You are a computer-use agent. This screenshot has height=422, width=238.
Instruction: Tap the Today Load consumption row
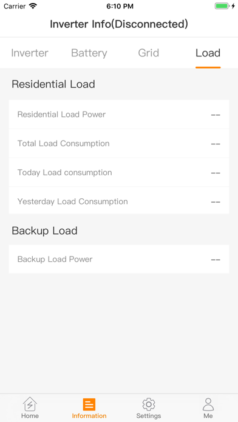point(119,173)
